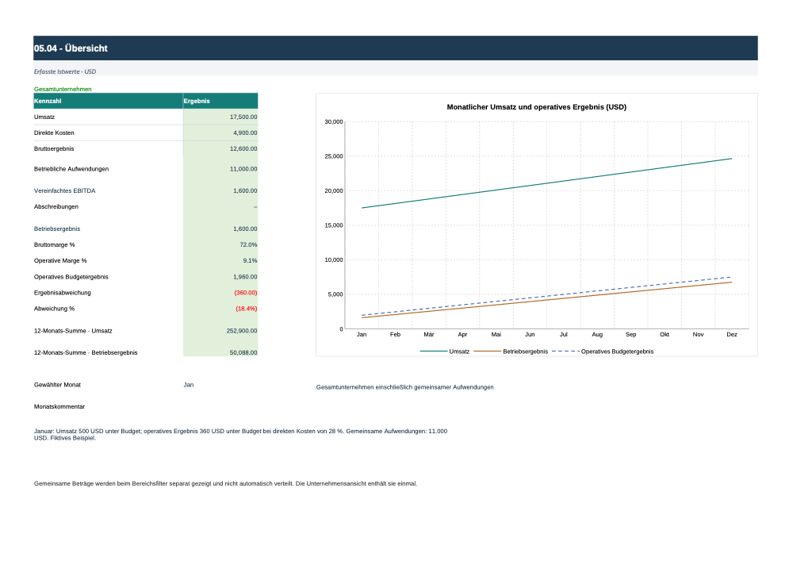Click the "Dez" label on the chart axis
This screenshot has height=561, width=793.
coord(732,334)
